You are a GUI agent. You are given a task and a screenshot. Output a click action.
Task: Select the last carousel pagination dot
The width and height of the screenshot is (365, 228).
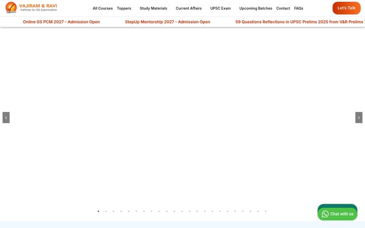pos(266,211)
